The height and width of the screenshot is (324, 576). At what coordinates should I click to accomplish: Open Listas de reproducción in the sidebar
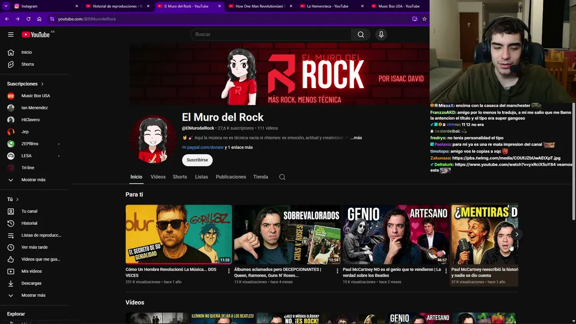click(35, 235)
